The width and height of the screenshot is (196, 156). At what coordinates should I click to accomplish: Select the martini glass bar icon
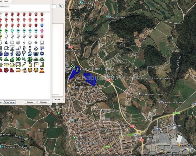click(12, 48)
